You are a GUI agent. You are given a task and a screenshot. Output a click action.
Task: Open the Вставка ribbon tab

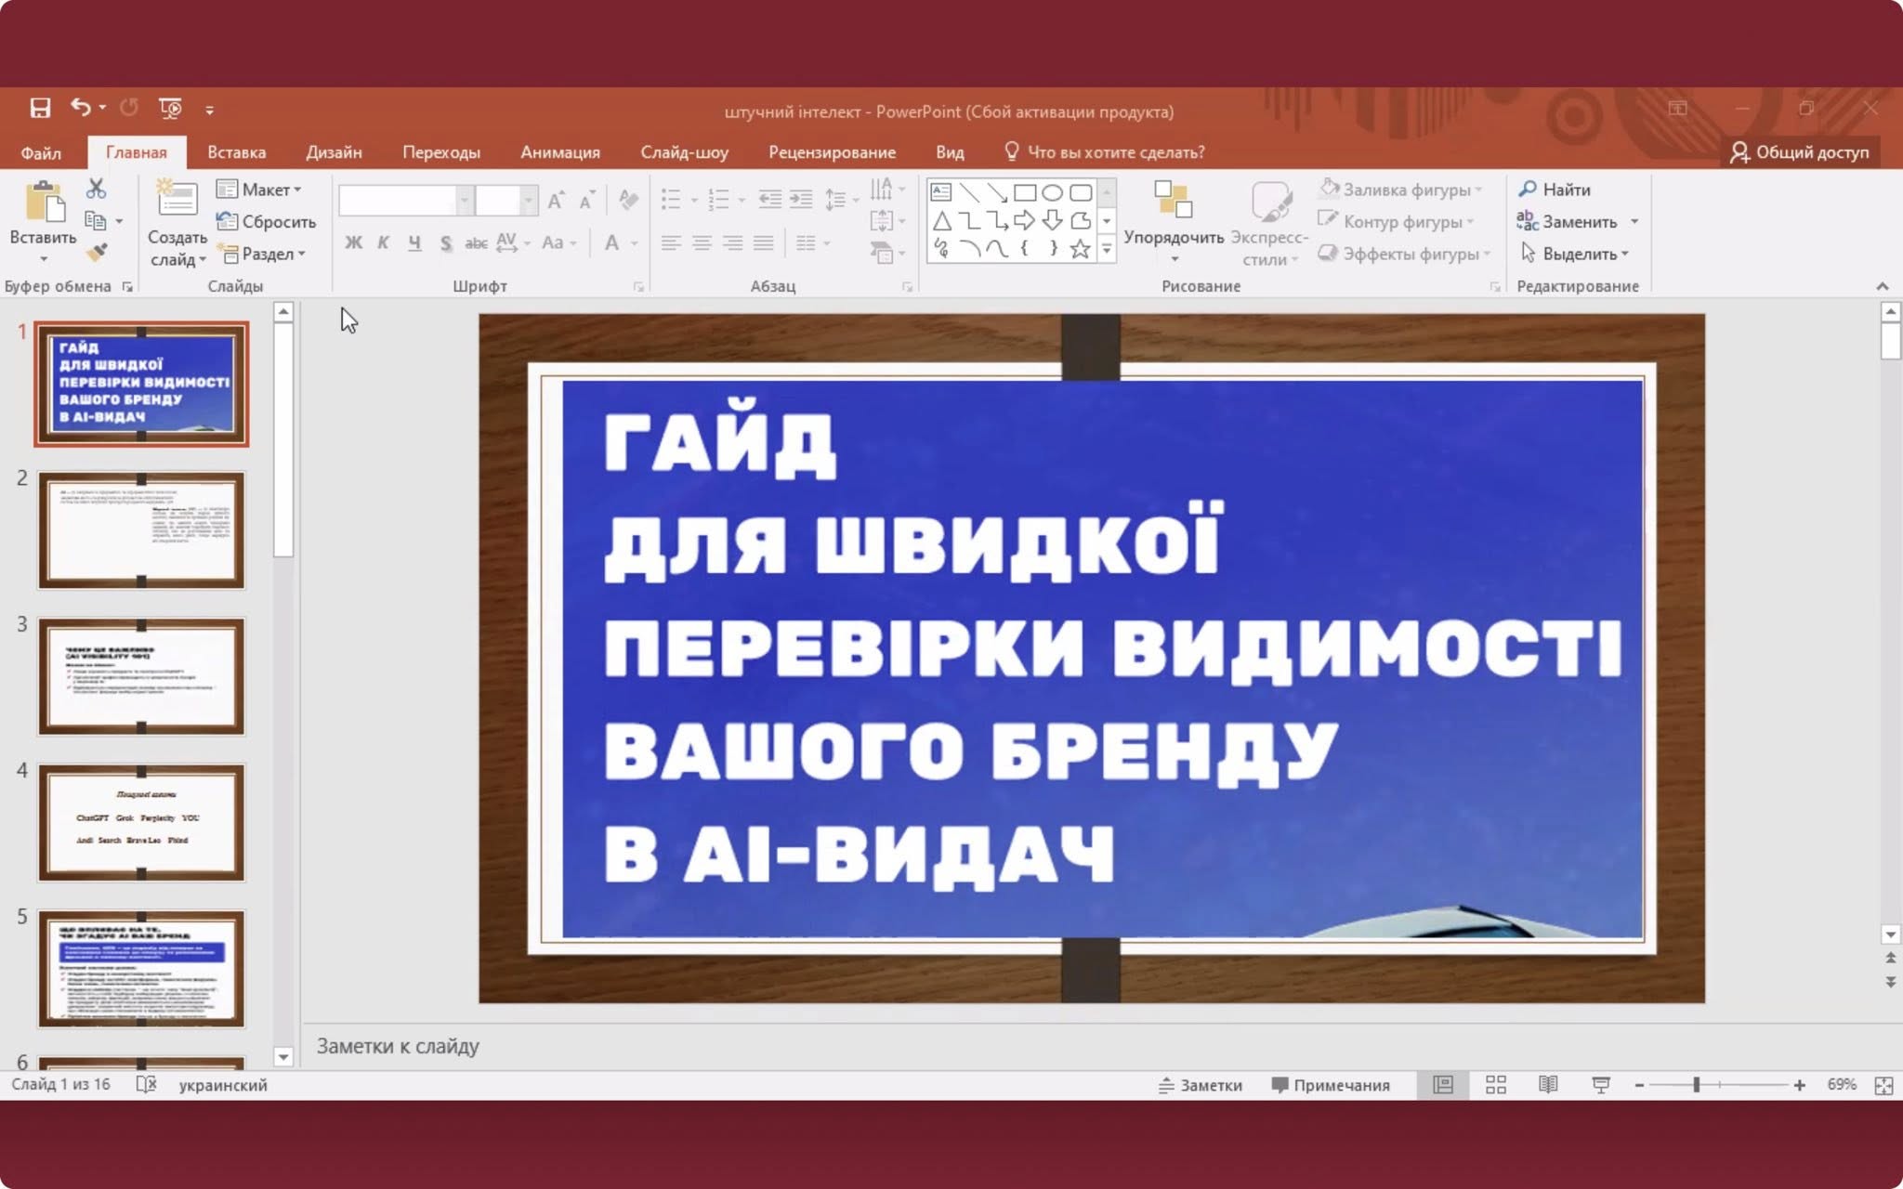pyautogui.click(x=236, y=152)
